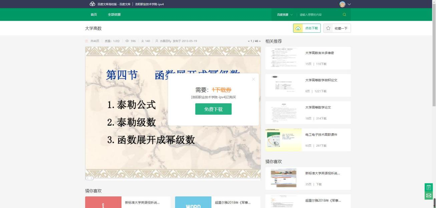Viewport: 436px width, 208px height.
Task: Click the 免费下载 button
Action: 213,109
